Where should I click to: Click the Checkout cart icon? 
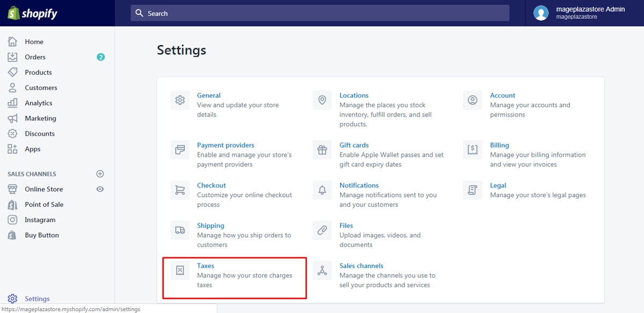click(x=180, y=190)
